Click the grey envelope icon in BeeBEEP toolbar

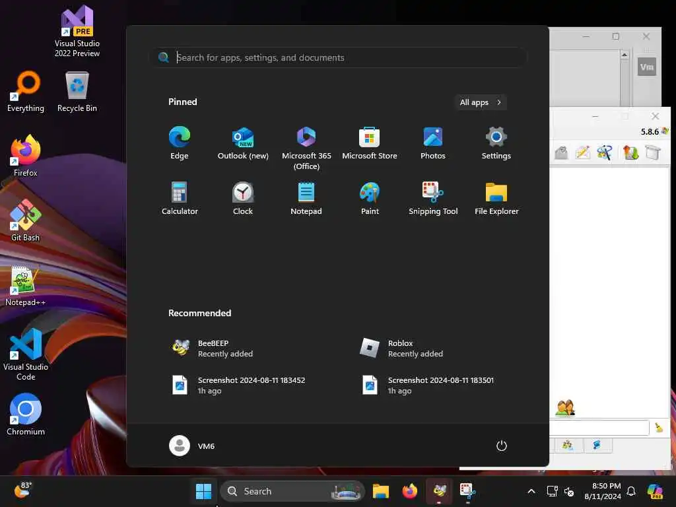561,152
